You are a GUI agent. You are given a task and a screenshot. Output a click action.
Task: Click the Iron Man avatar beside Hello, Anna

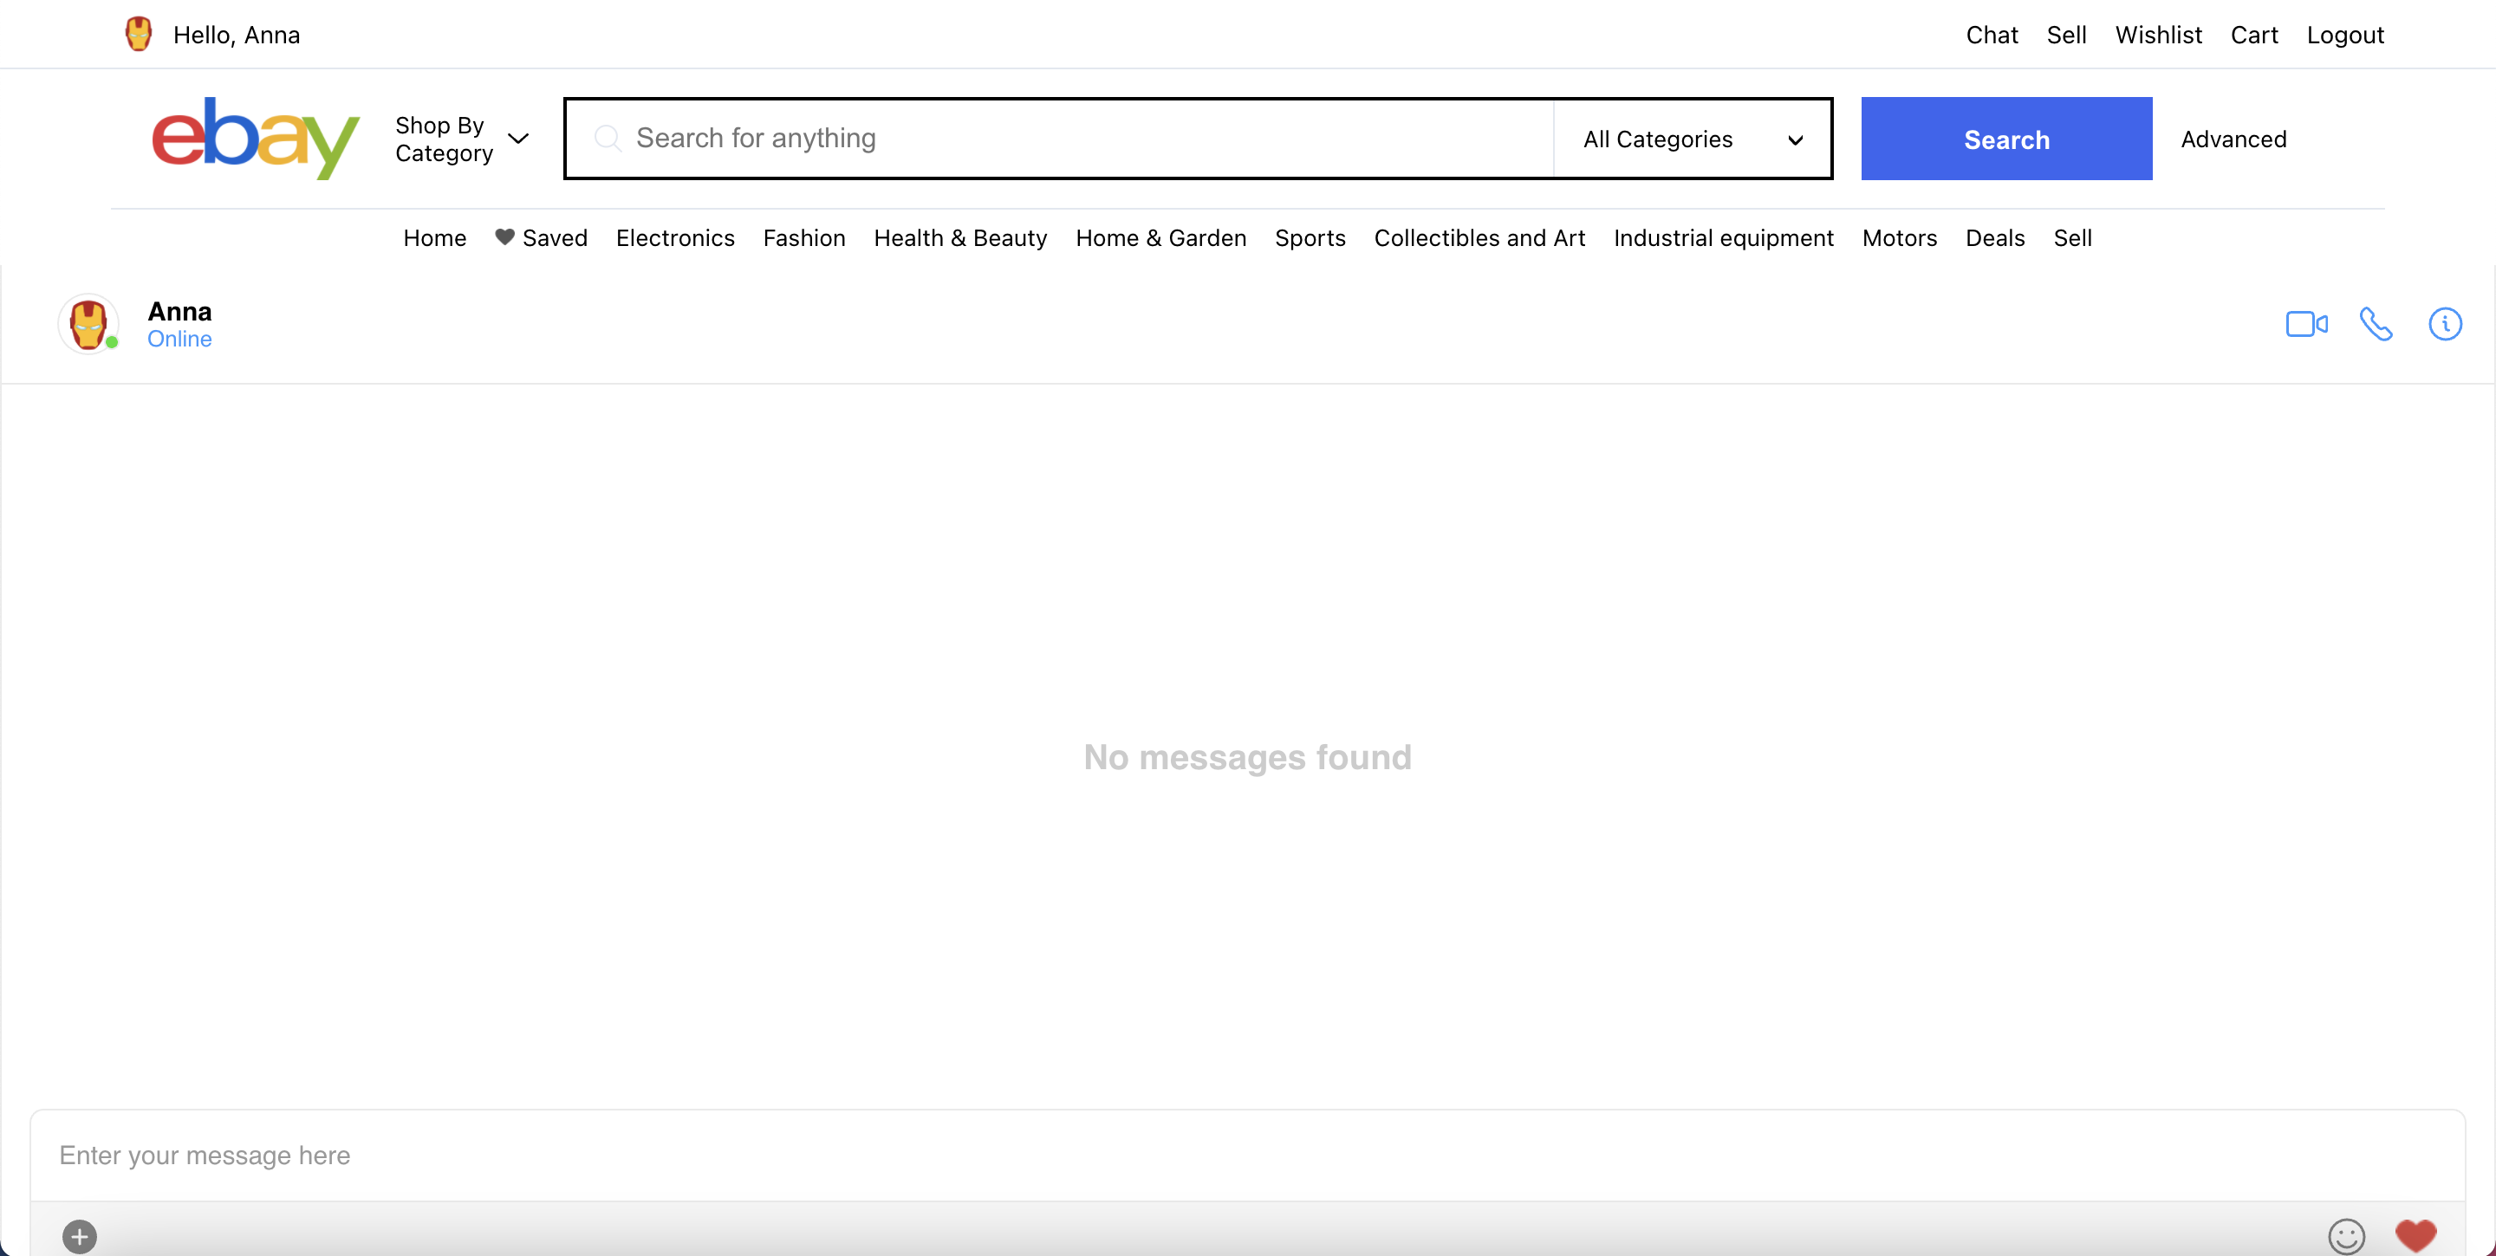(139, 34)
